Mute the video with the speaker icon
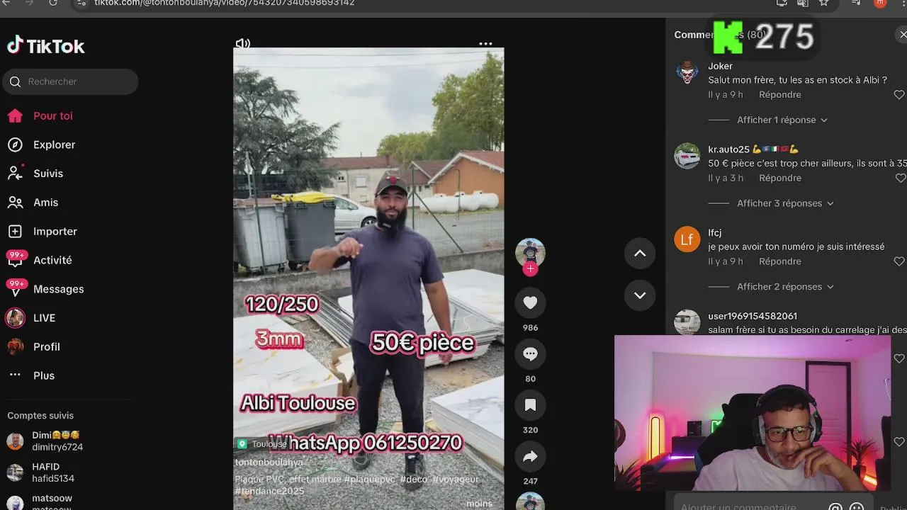 point(242,43)
